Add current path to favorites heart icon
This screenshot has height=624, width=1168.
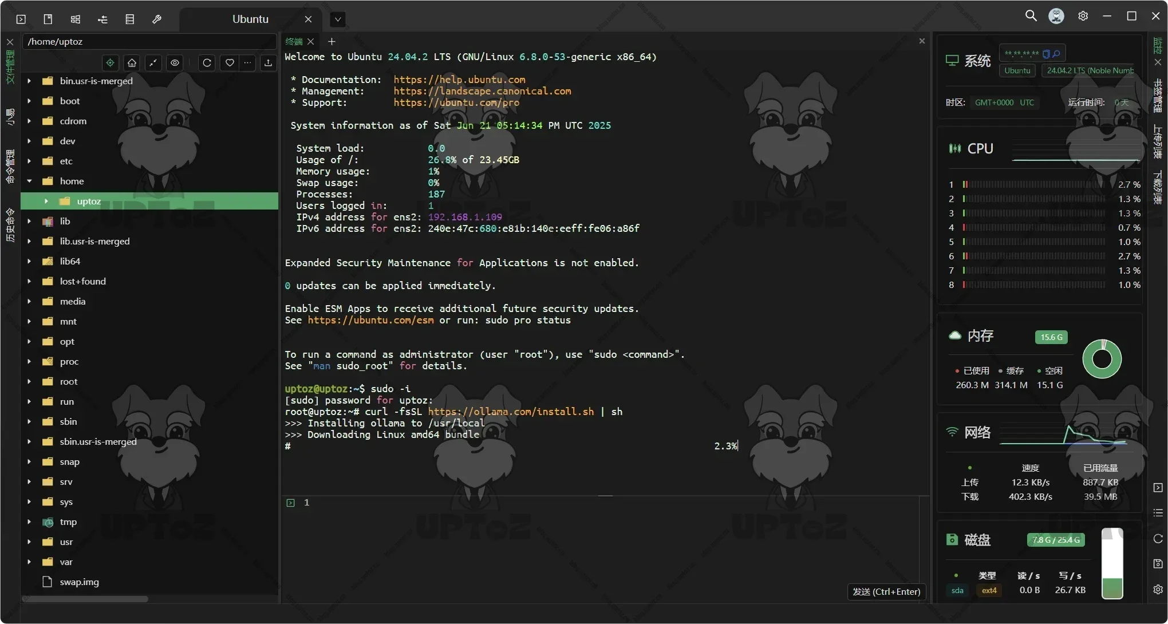tap(230, 62)
